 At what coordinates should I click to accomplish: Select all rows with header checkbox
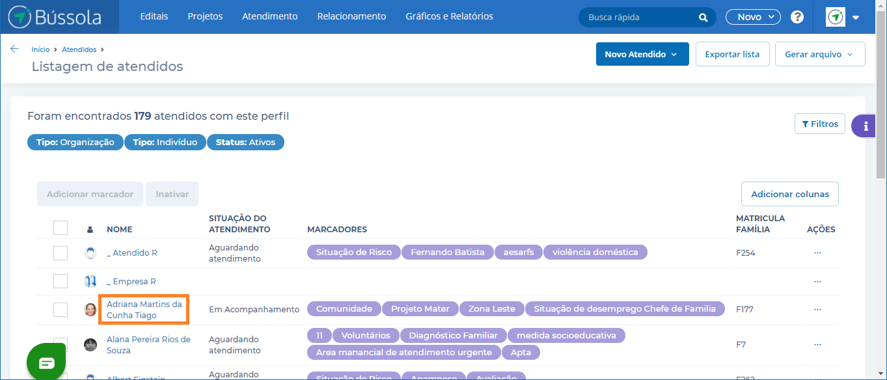61,228
